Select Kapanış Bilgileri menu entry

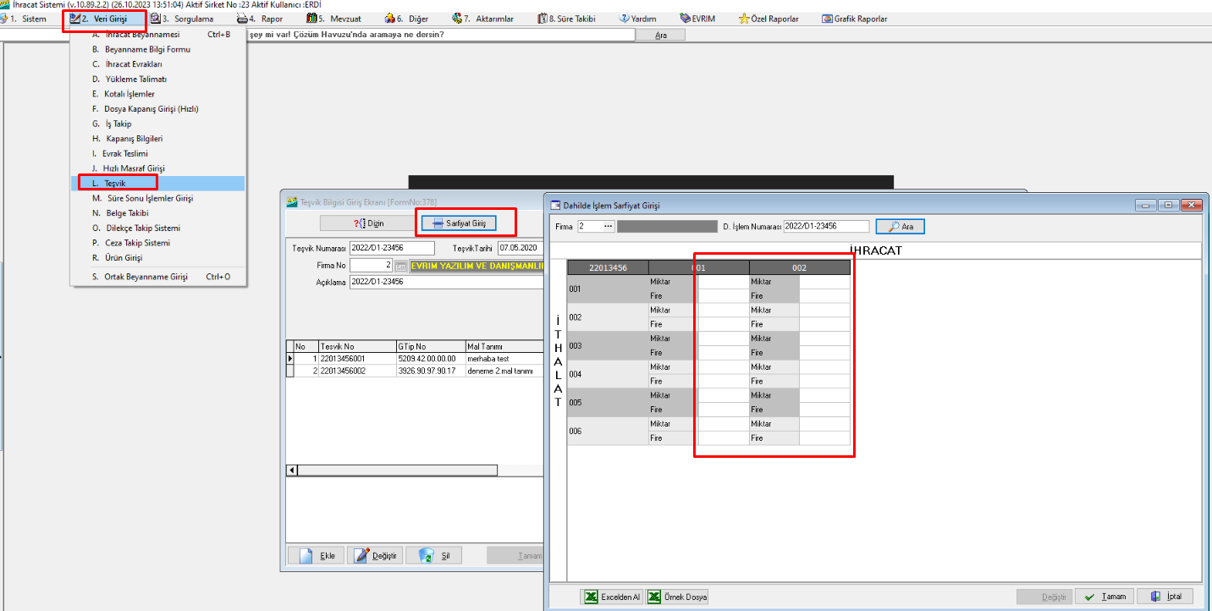158,138
